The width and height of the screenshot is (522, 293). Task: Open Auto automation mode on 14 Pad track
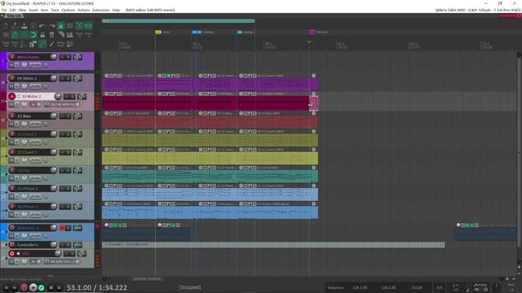[35, 178]
